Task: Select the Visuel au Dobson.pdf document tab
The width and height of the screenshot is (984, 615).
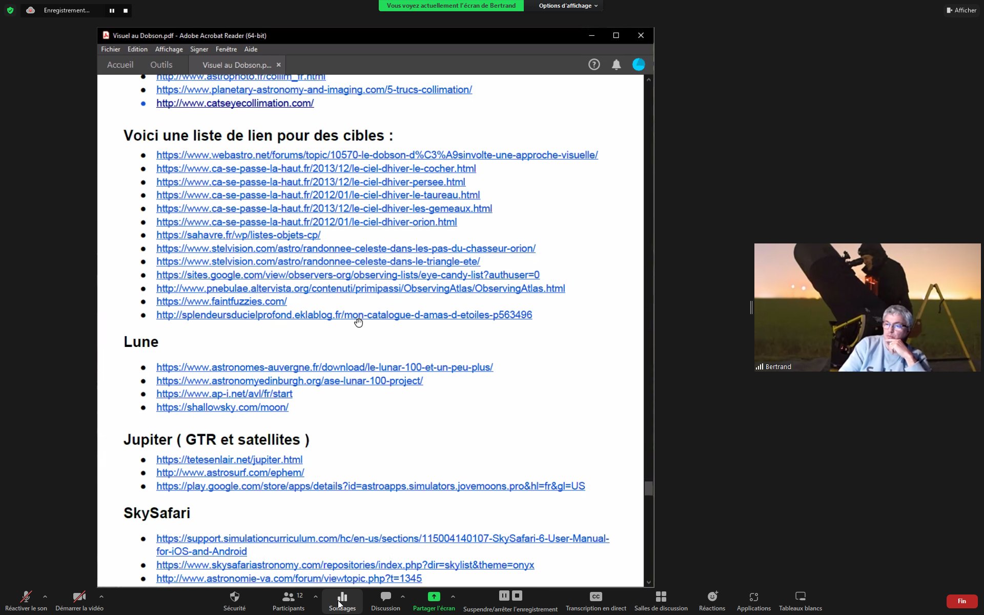Action: click(236, 65)
